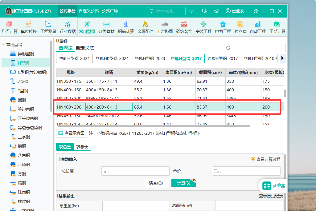Click the customer service headset icon

204,11
